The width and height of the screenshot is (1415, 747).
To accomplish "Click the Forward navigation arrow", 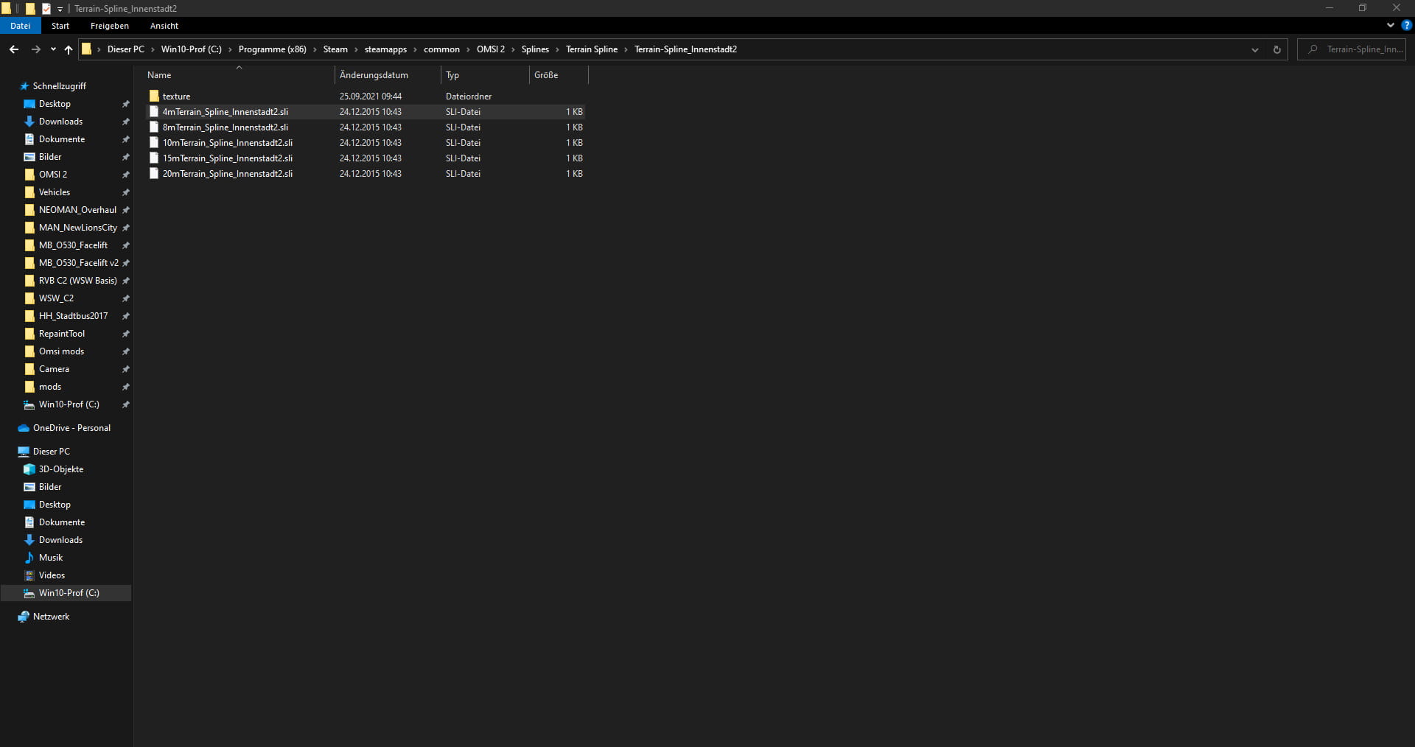I will 35,49.
